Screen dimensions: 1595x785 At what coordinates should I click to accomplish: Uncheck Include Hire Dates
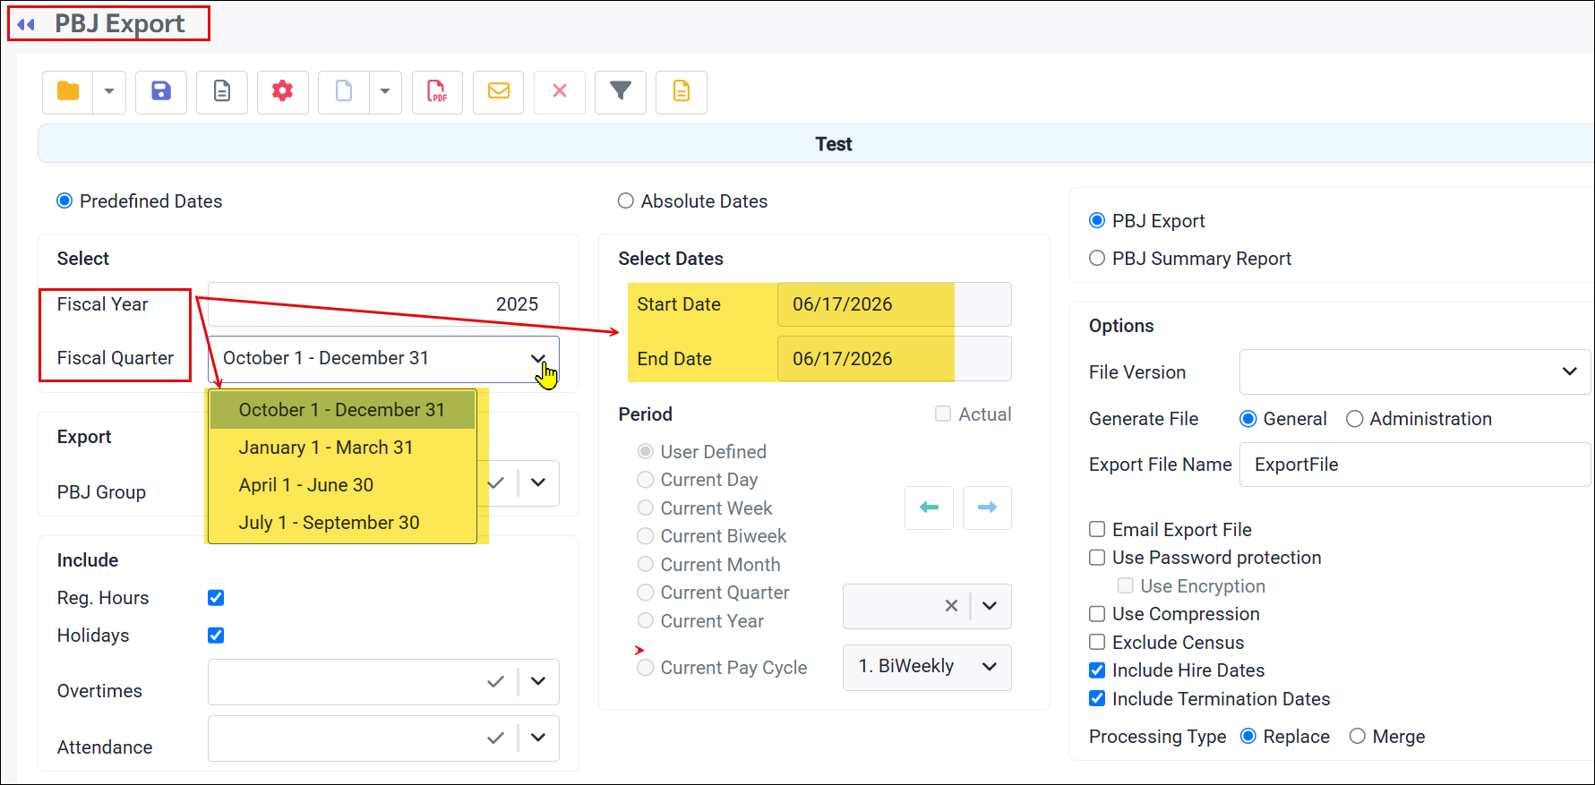1097,670
